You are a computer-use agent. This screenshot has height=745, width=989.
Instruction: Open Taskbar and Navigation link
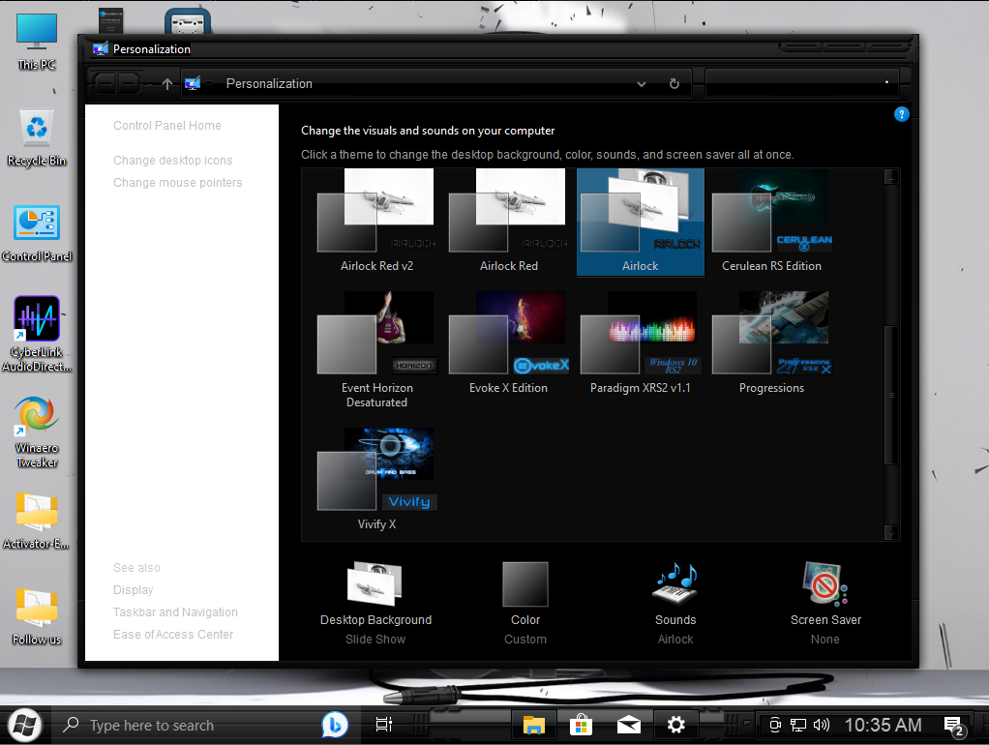(175, 611)
